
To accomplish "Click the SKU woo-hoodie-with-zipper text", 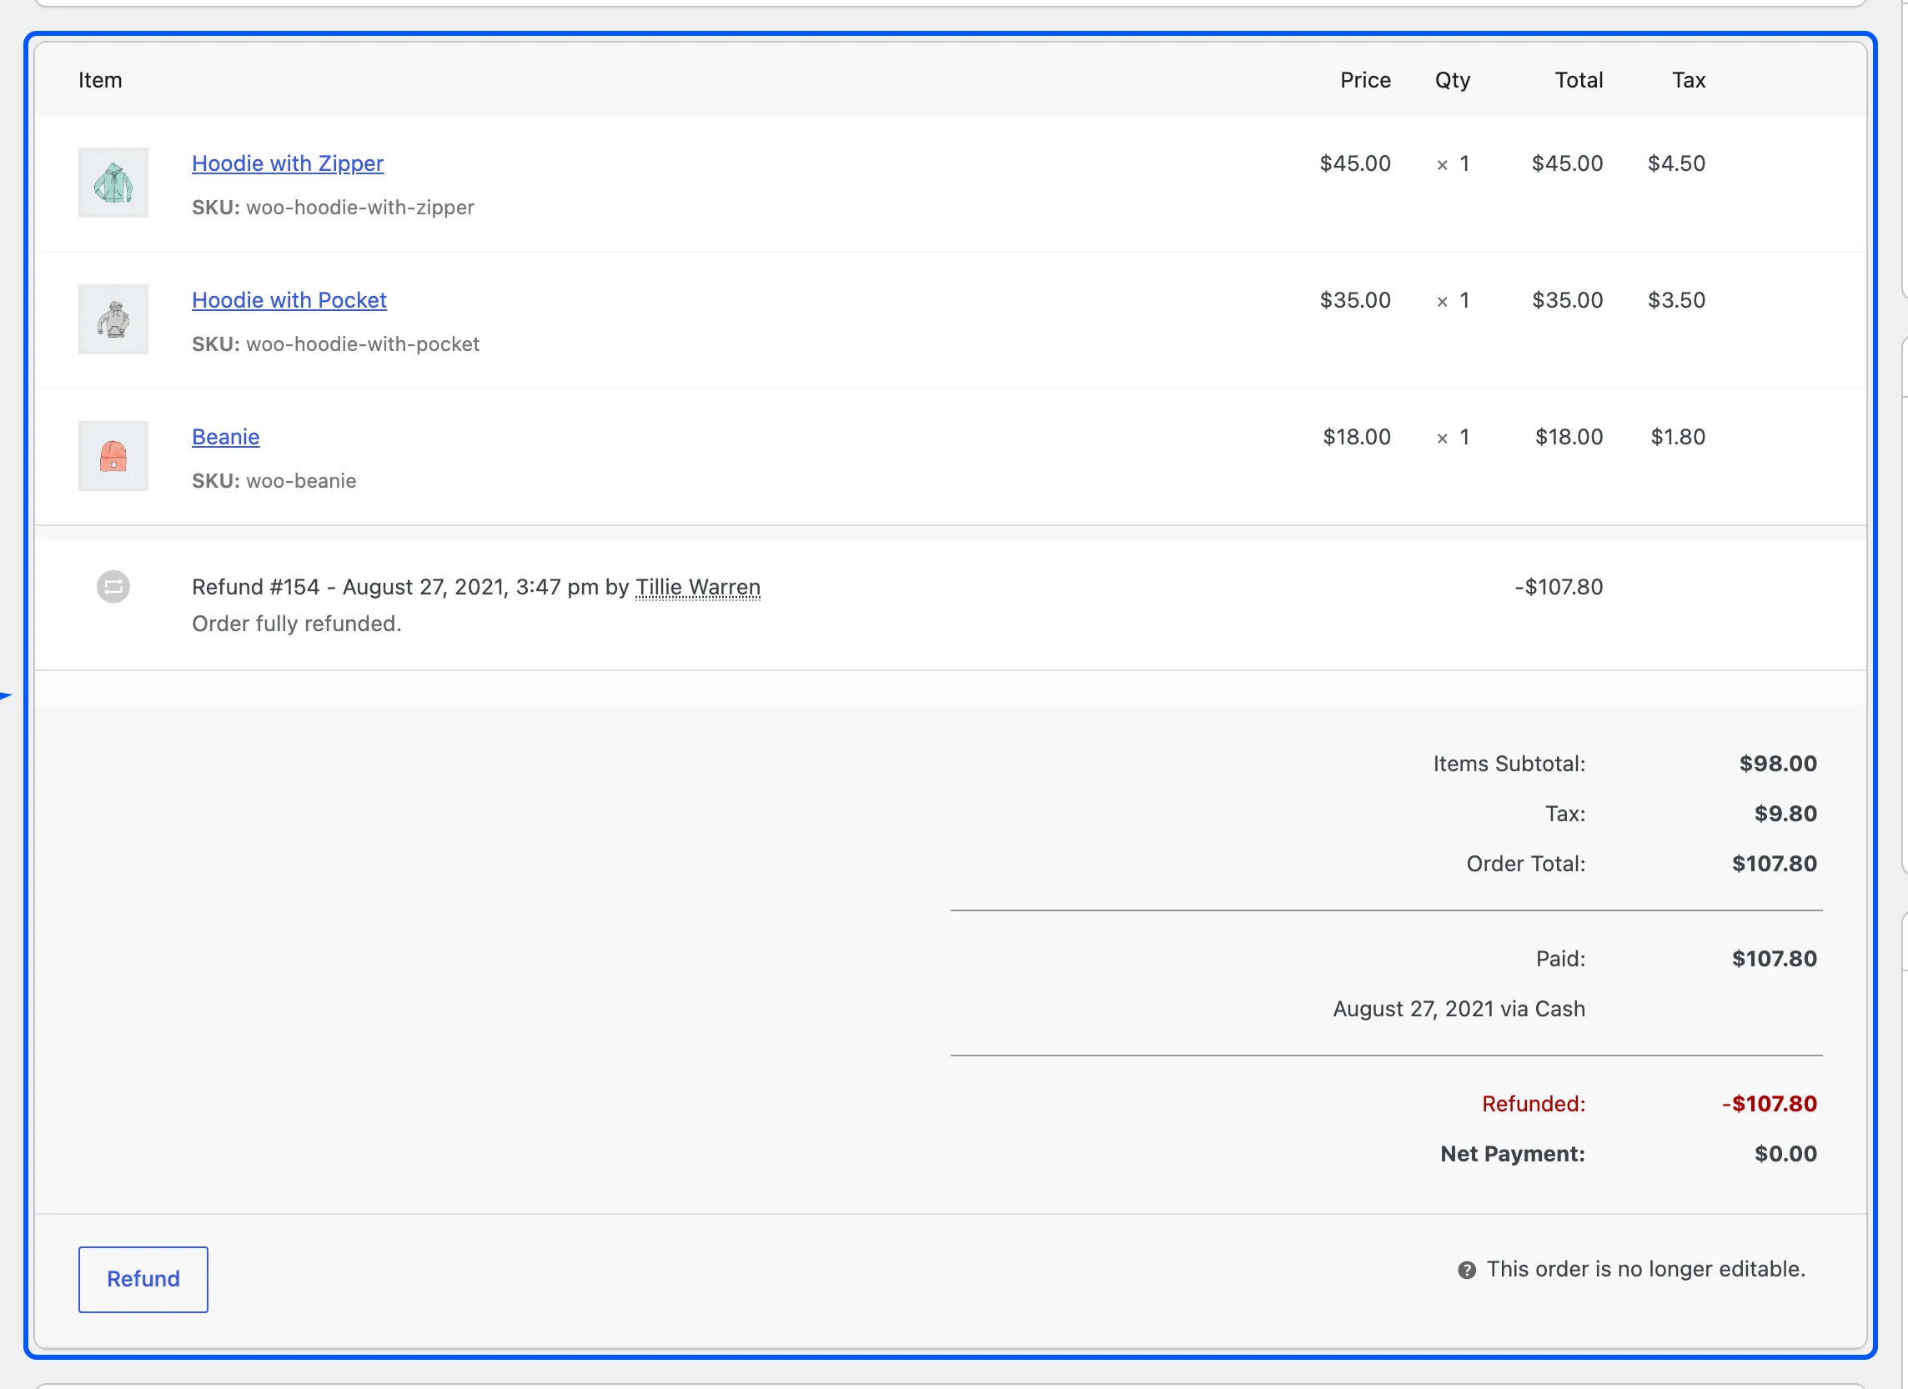I will [x=333, y=207].
